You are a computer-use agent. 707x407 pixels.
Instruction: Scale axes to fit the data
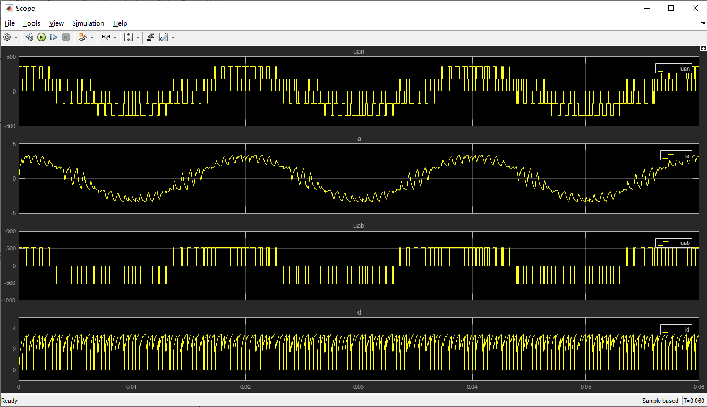(129, 37)
